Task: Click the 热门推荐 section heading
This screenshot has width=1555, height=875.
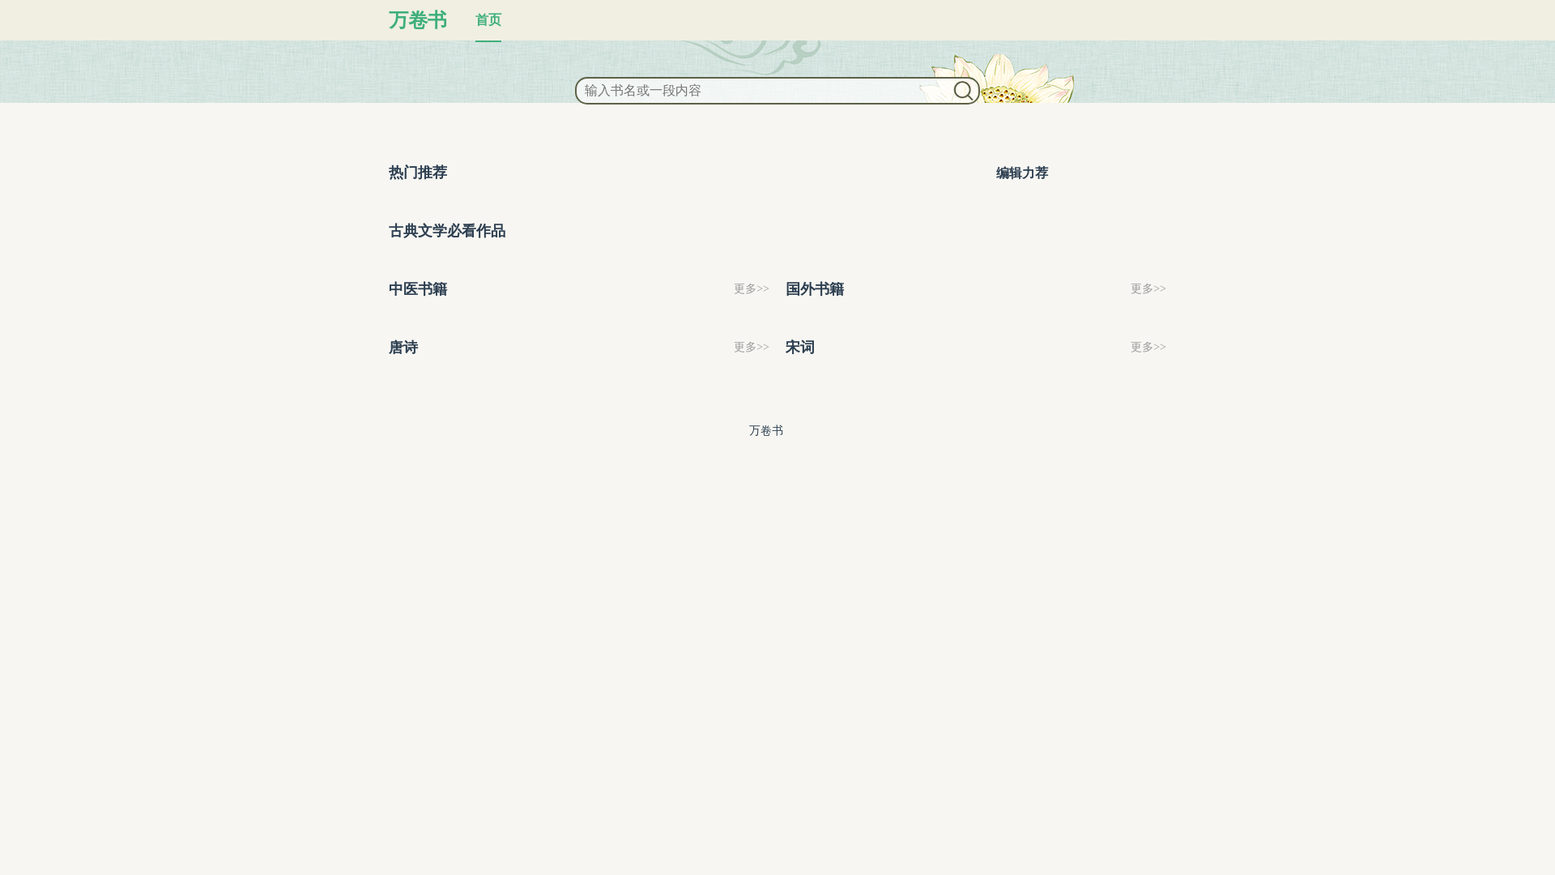Action: (x=417, y=173)
